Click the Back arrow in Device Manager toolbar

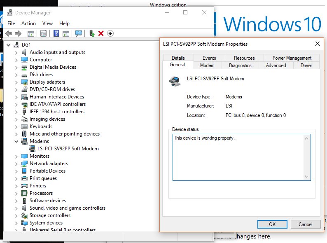pyautogui.click(x=9, y=33)
